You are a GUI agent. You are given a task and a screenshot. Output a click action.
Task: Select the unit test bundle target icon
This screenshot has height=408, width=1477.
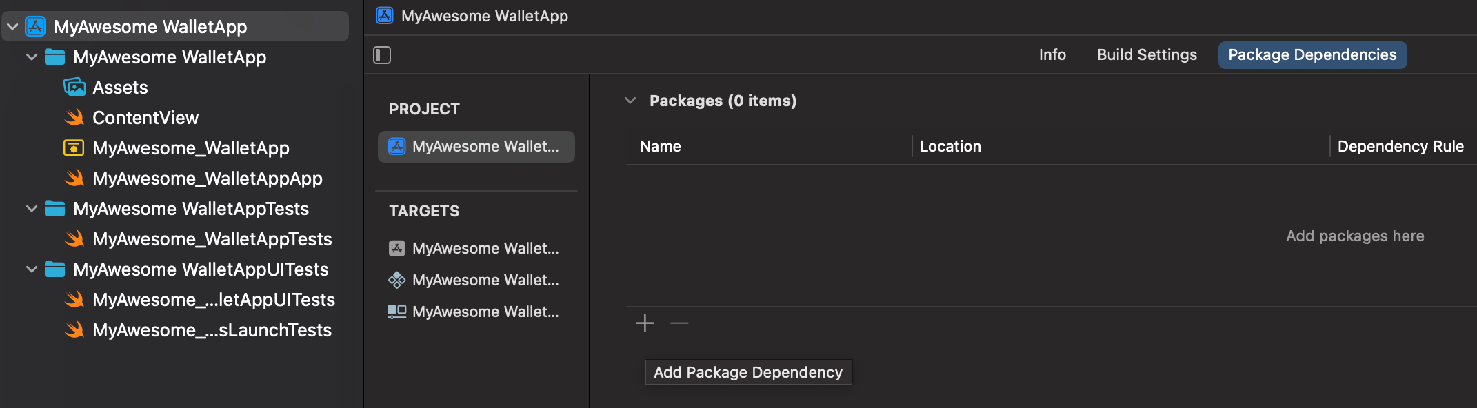tap(397, 280)
